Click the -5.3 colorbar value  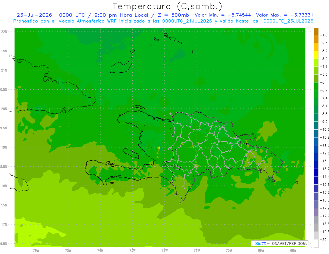[x=324, y=74]
